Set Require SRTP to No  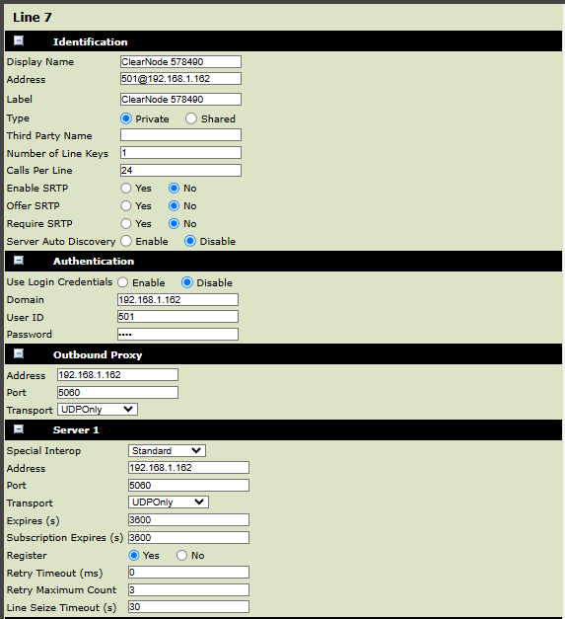174,223
